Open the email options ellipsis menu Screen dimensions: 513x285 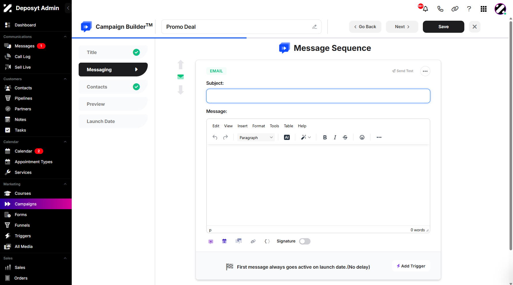[x=425, y=71]
